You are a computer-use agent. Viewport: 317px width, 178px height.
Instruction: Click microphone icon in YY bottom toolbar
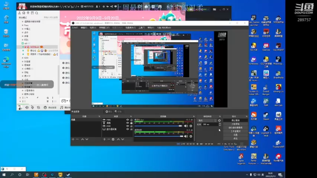[32, 108]
